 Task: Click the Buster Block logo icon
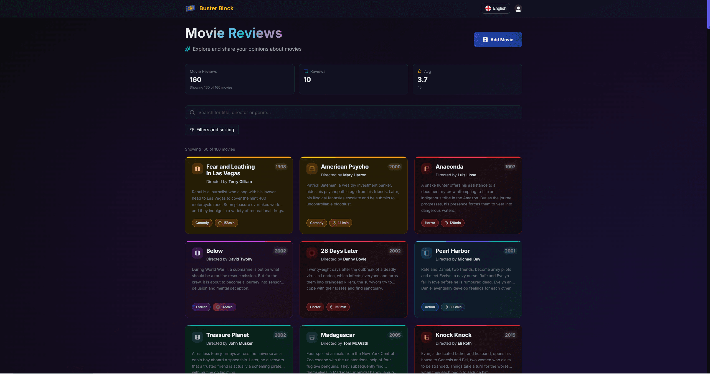coord(190,8)
